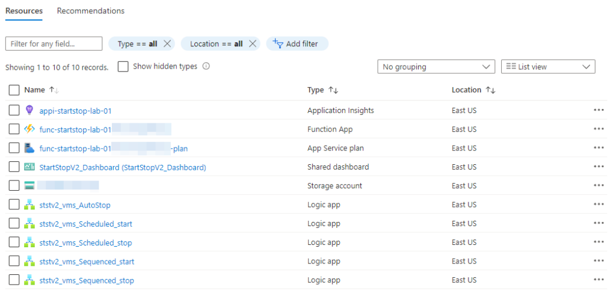This screenshot has width=616, height=302.
Task: Open the ellipsis menu for the App Service plan row
Action: (x=599, y=147)
